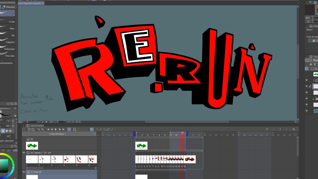Jump to the last frame with the skip-forward button
This screenshot has width=318, height=179.
point(63,129)
